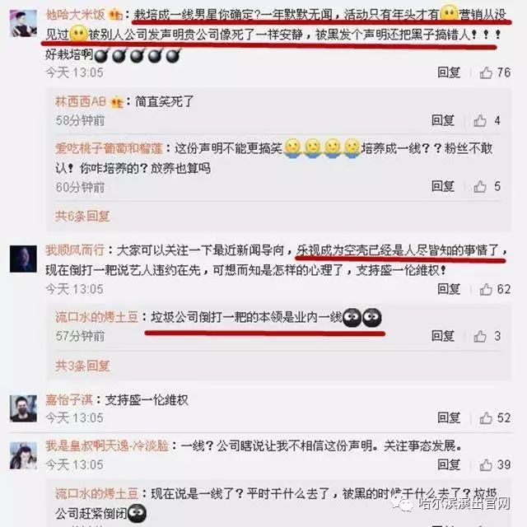The width and height of the screenshot is (527, 527).
Task: Reply to 林西西AB's comment
Action: point(443,120)
